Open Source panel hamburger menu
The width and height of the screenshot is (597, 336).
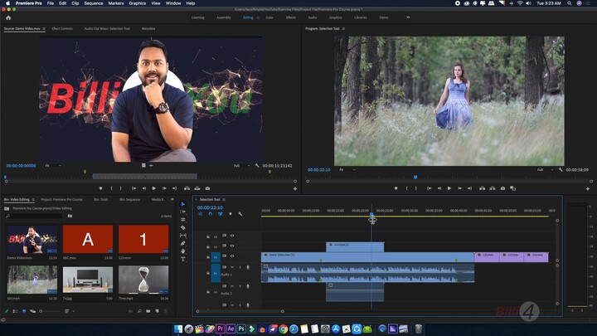(44, 28)
